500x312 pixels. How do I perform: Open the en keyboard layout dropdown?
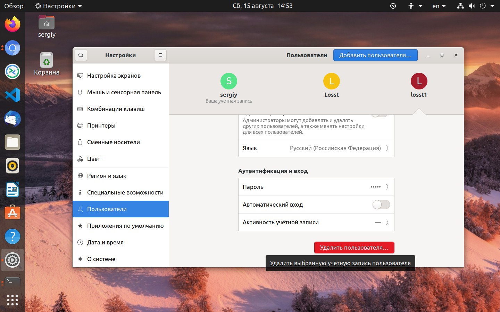coord(439,6)
